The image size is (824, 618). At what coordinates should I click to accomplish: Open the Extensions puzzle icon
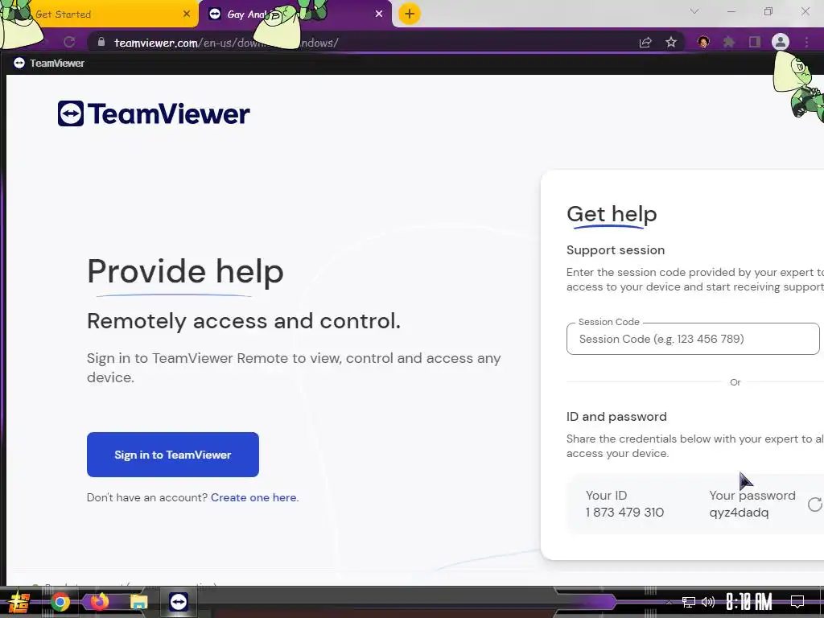tap(728, 42)
